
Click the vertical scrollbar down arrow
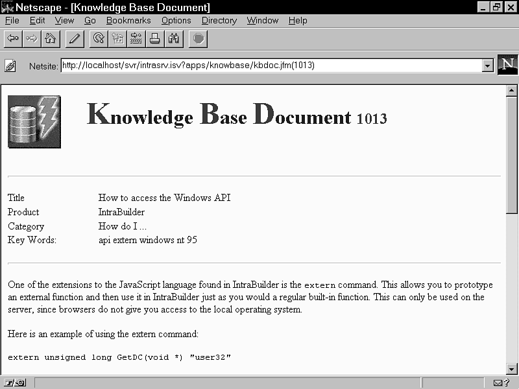[x=511, y=369]
